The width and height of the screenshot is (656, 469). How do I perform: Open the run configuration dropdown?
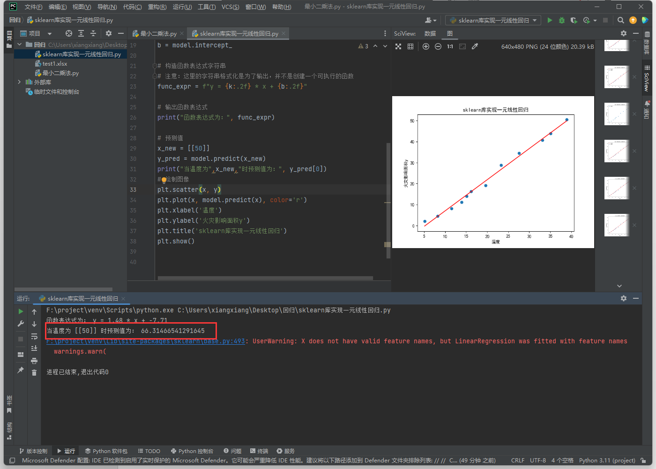click(493, 20)
